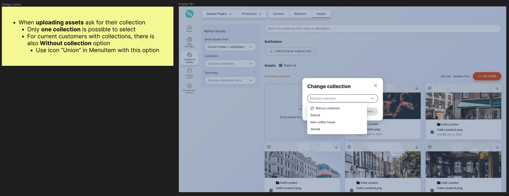The image size is (509, 196).
Task: Go to Content model section
Action: tap(189, 72)
